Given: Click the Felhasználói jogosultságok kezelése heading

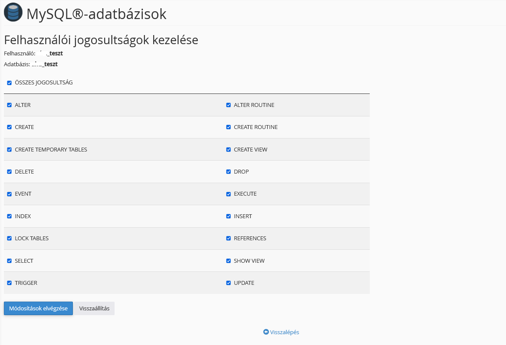Looking at the screenshot, I should click(x=101, y=40).
